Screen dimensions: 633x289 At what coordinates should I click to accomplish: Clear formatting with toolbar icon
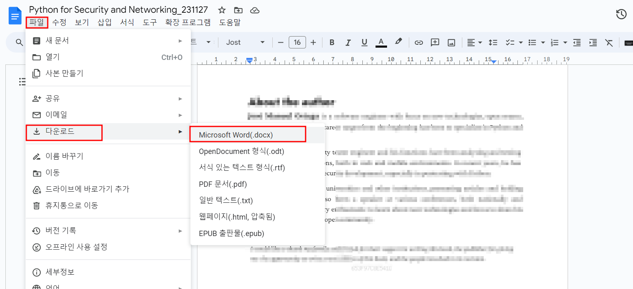pyautogui.click(x=609, y=42)
